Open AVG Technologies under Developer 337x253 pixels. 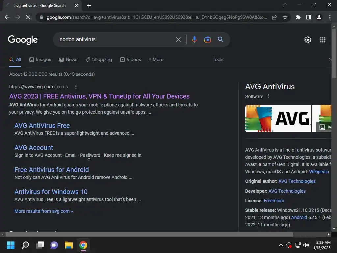click(287, 191)
